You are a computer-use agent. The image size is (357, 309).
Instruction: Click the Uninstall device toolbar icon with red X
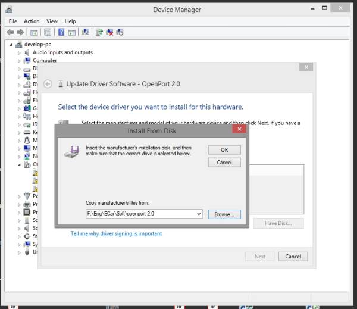[109, 32]
